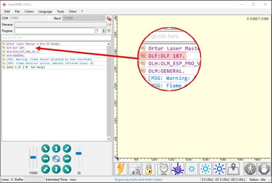Image resolution: width=272 pixels, height=183 pixels.
Task: Open the Tools menu
Action: click(60, 11)
